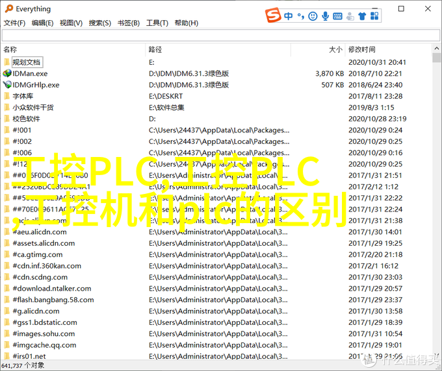Open Sogou skin shirt icon
Screen dimensions: 442x371
(x=362, y=16)
